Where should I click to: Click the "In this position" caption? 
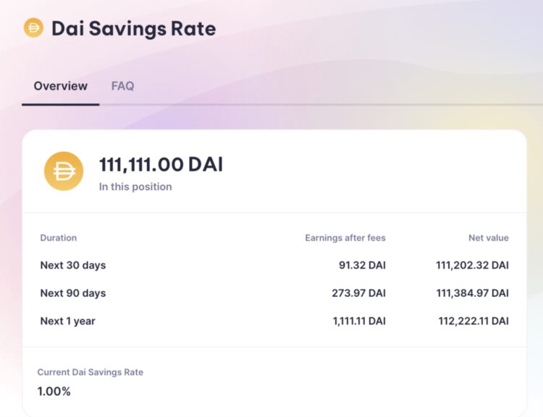[x=135, y=186]
